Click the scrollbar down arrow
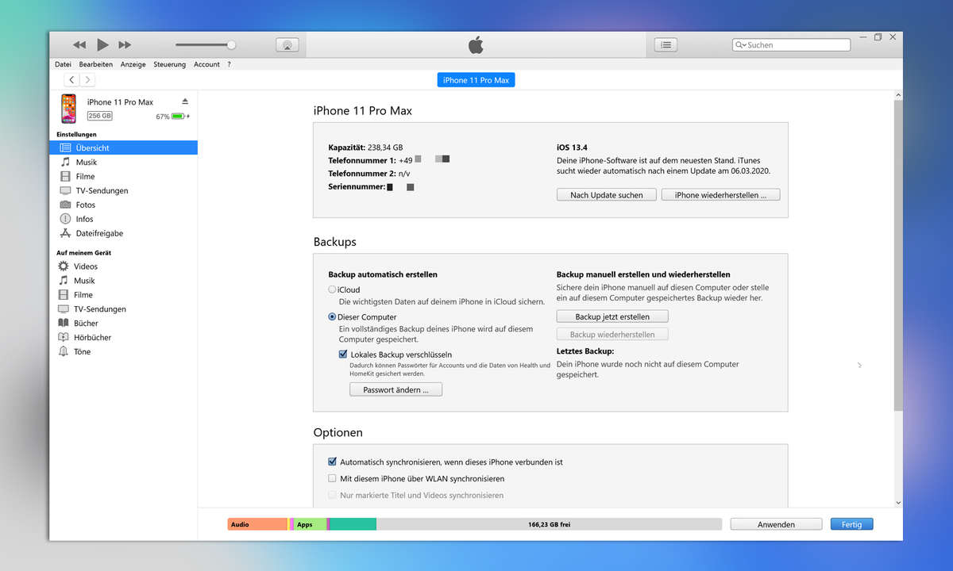The image size is (953, 571). click(898, 503)
